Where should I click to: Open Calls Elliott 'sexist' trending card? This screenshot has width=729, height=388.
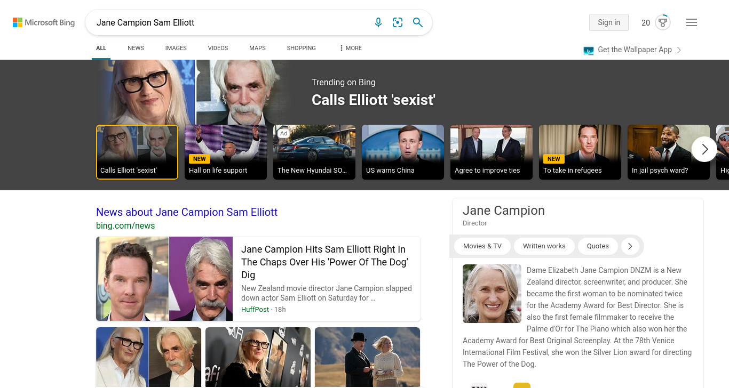pyautogui.click(x=137, y=152)
